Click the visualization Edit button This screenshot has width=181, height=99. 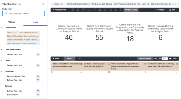click(x=172, y=10)
